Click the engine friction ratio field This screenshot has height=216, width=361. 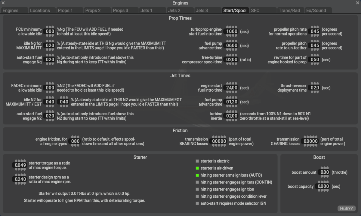[x=75, y=141]
